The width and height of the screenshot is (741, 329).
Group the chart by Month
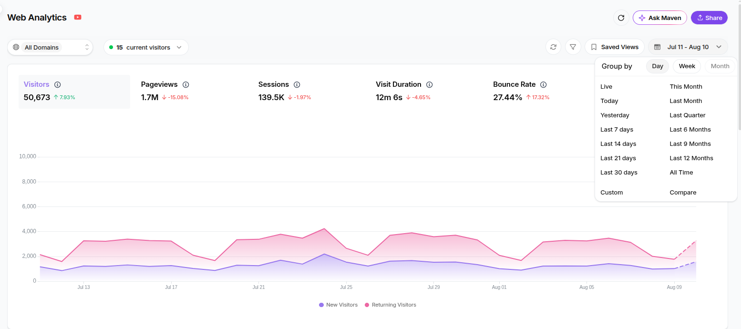click(x=720, y=66)
